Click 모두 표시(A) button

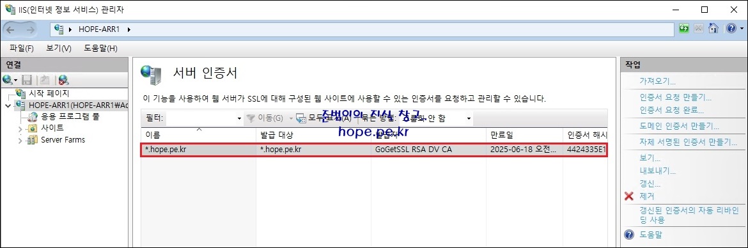click(323, 118)
